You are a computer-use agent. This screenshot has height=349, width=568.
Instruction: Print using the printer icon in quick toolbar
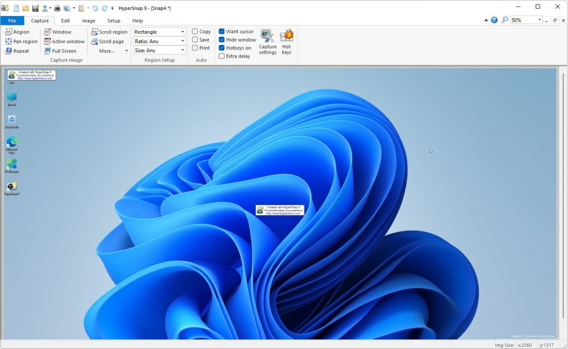57,8
